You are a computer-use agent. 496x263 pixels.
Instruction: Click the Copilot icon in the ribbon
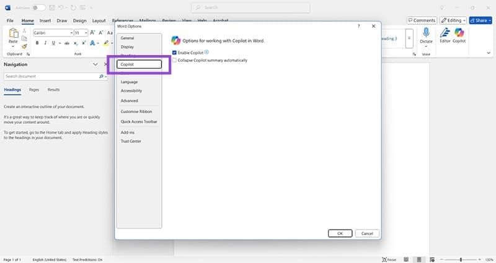(x=459, y=33)
